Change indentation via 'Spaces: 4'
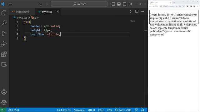This screenshot has height=112, width=200. click(79, 110)
